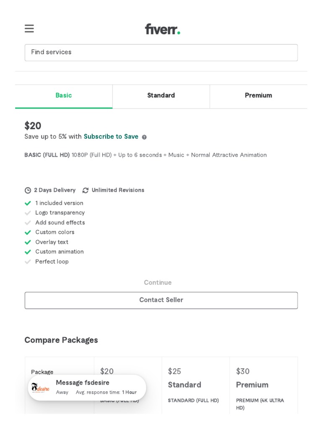Click the $30 Premium package column
The height and width of the screenshot is (429, 322).
[x=263, y=378]
